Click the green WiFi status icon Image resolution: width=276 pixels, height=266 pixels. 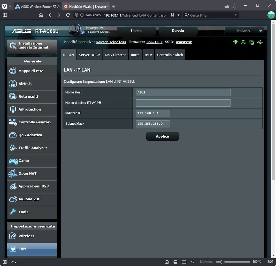[x=236, y=42]
